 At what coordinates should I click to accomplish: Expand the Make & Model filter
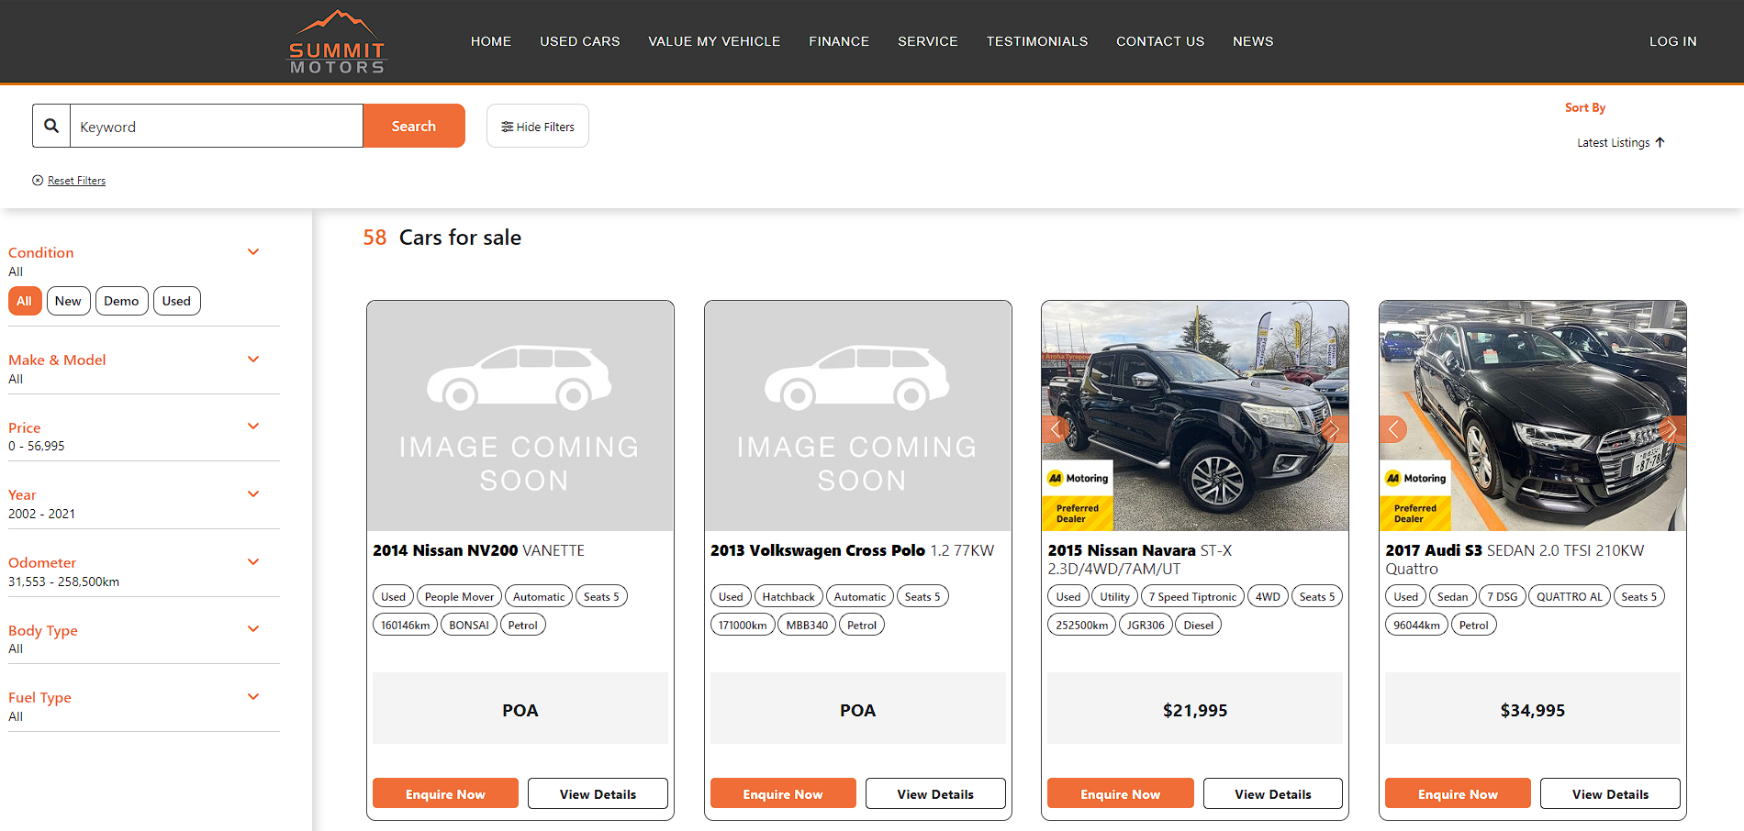click(253, 360)
